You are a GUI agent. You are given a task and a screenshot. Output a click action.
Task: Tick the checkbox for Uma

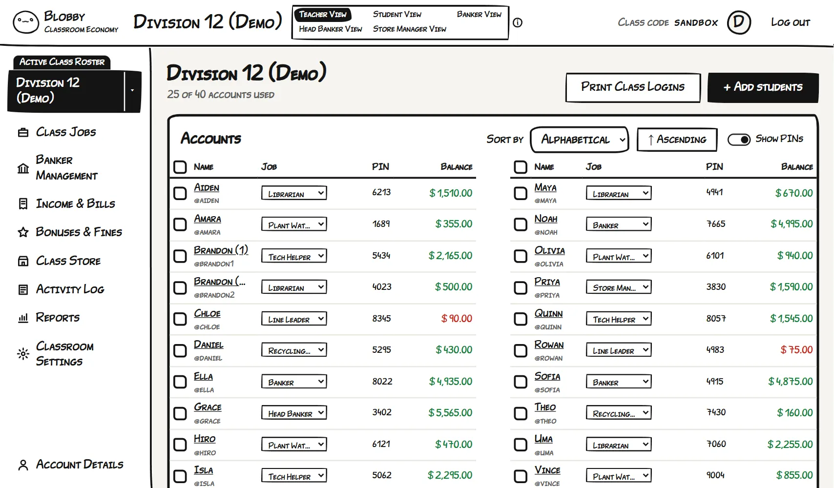click(x=521, y=445)
